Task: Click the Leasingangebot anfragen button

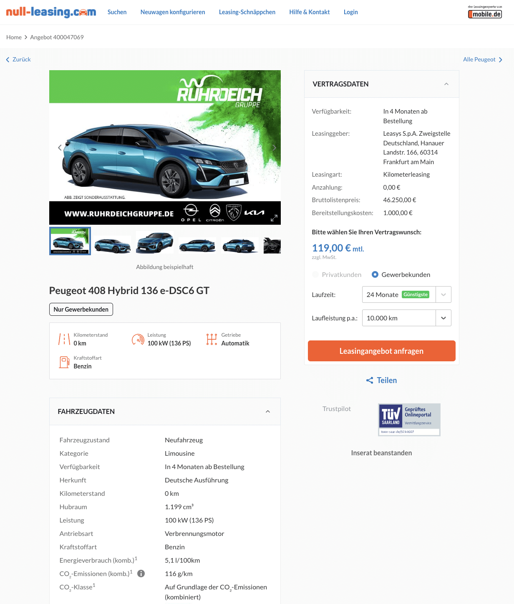Action: tap(381, 351)
